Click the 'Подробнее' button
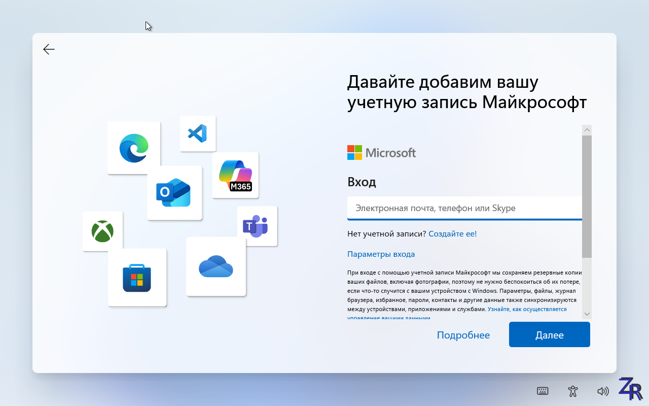 point(463,335)
